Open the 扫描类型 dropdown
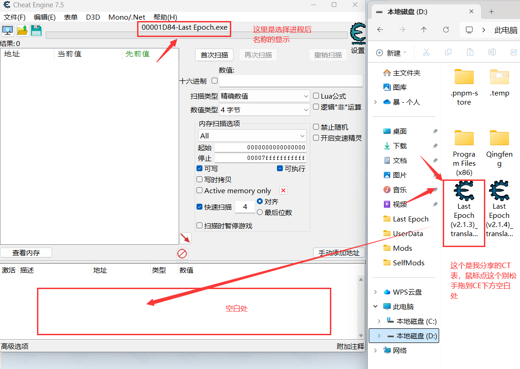The height and width of the screenshot is (369, 520). 264,96
